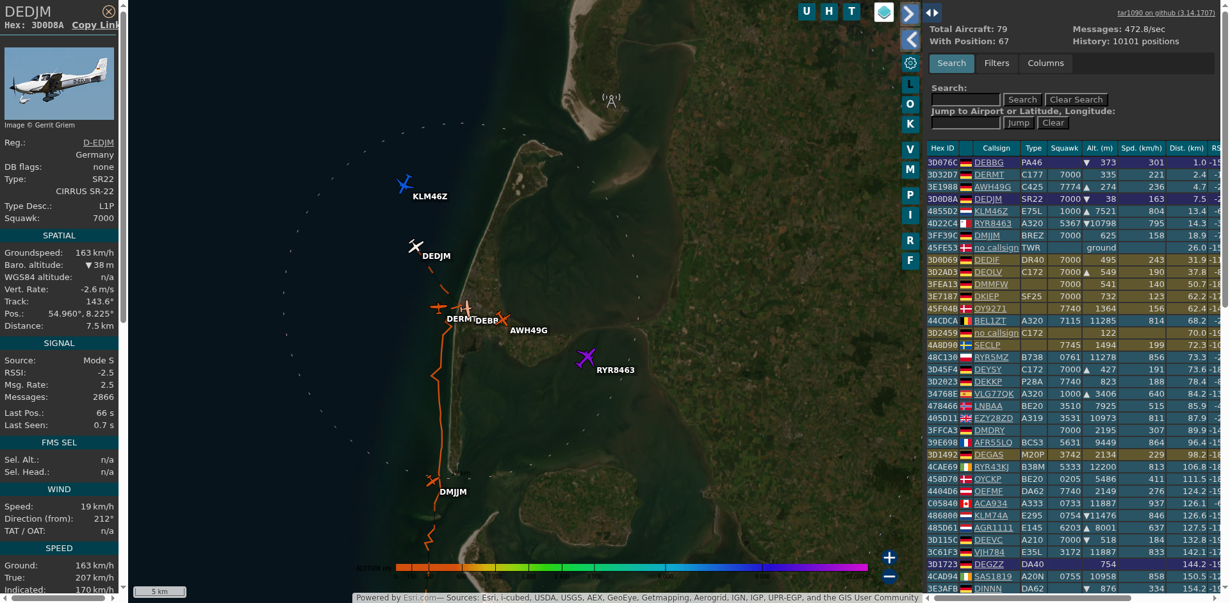Select the RYR8463 aircraft icon on map
The width and height of the screenshot is (1230, 603).
tap(586, 358)
